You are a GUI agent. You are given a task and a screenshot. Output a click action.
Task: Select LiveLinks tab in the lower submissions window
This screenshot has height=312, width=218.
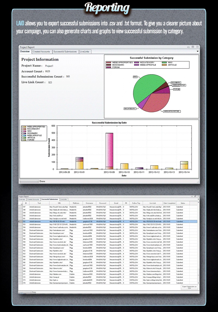coord(64,199)
